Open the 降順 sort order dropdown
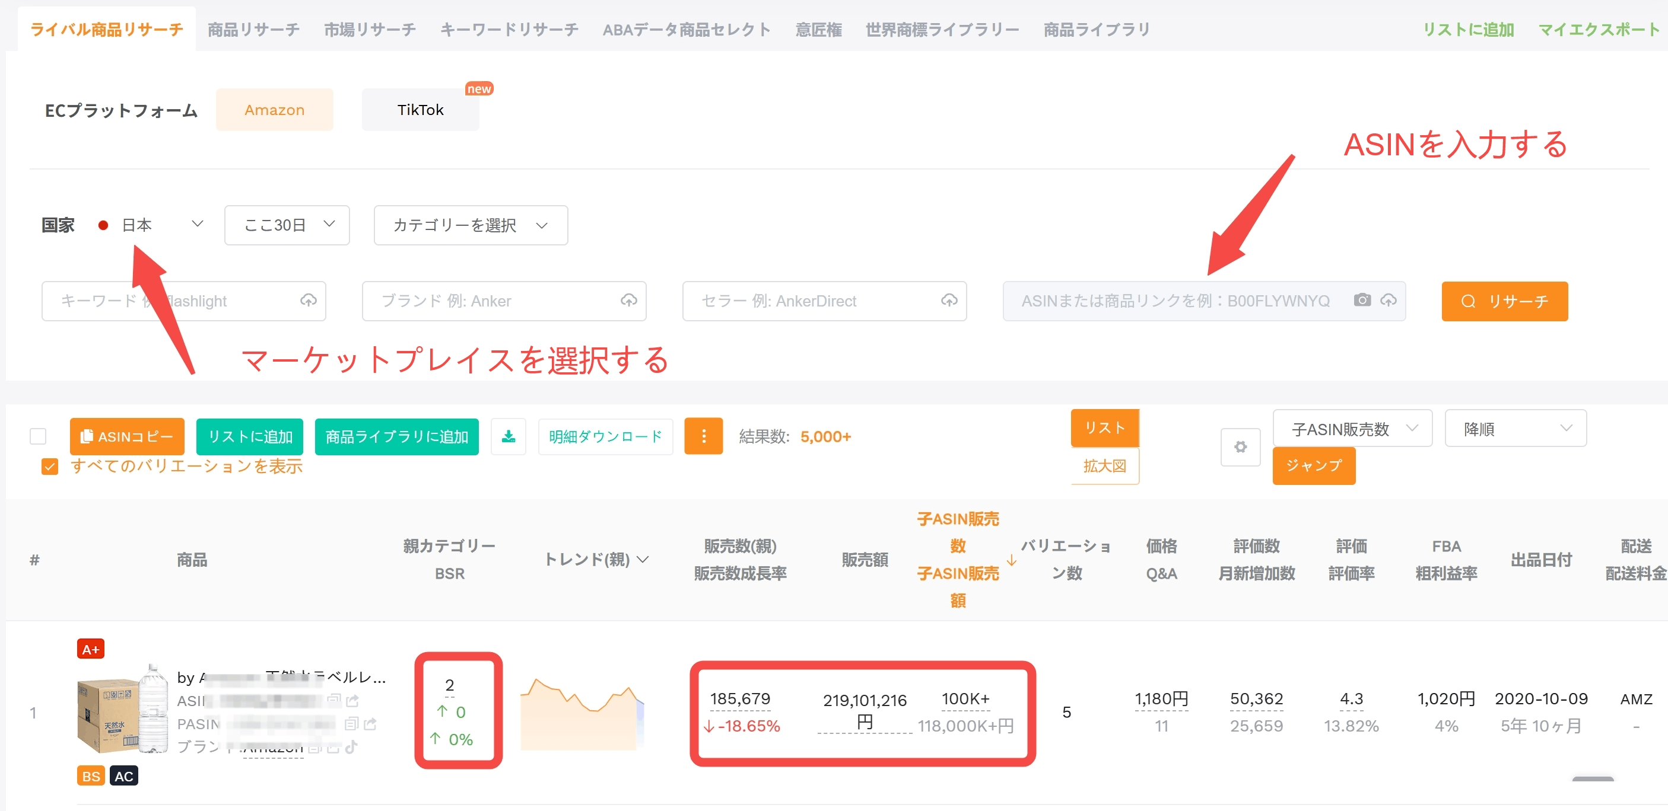Screen dimensions: 1668x811 point(1515,428)
